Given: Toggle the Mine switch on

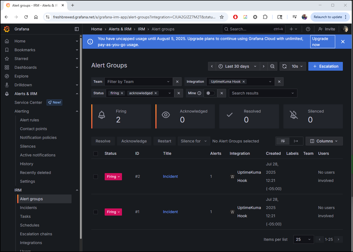Looking at the screenshot, I should click(210, 93).
